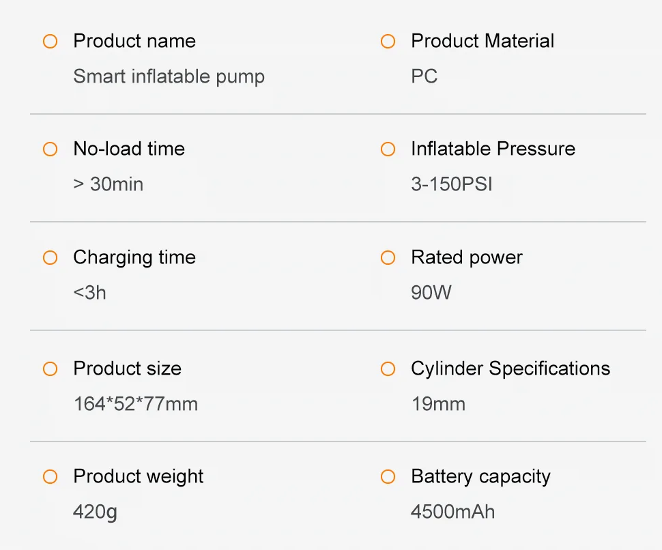Click the '420g' weight value

[x=95, y=512]
